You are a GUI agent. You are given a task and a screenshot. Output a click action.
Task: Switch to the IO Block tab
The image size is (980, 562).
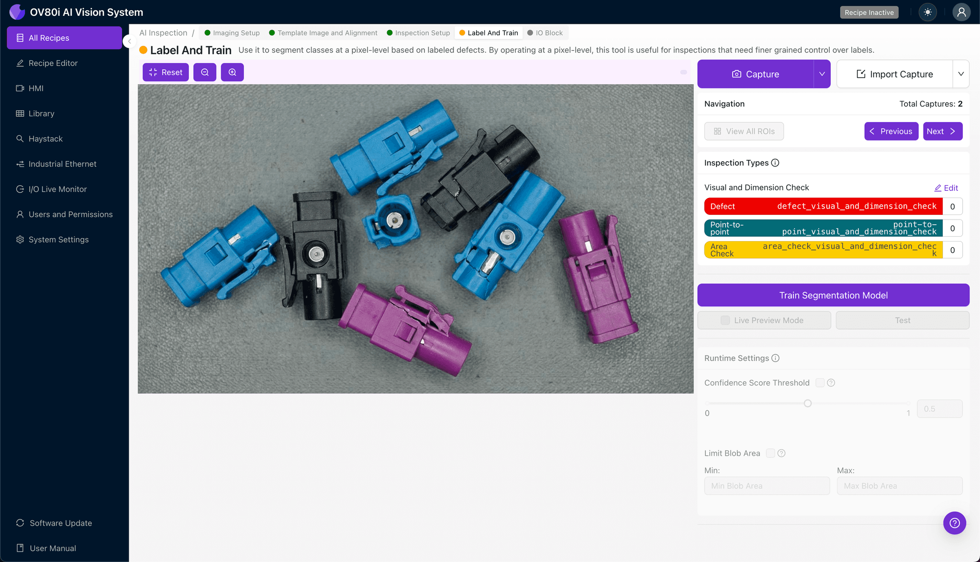(x=545, y=33)
